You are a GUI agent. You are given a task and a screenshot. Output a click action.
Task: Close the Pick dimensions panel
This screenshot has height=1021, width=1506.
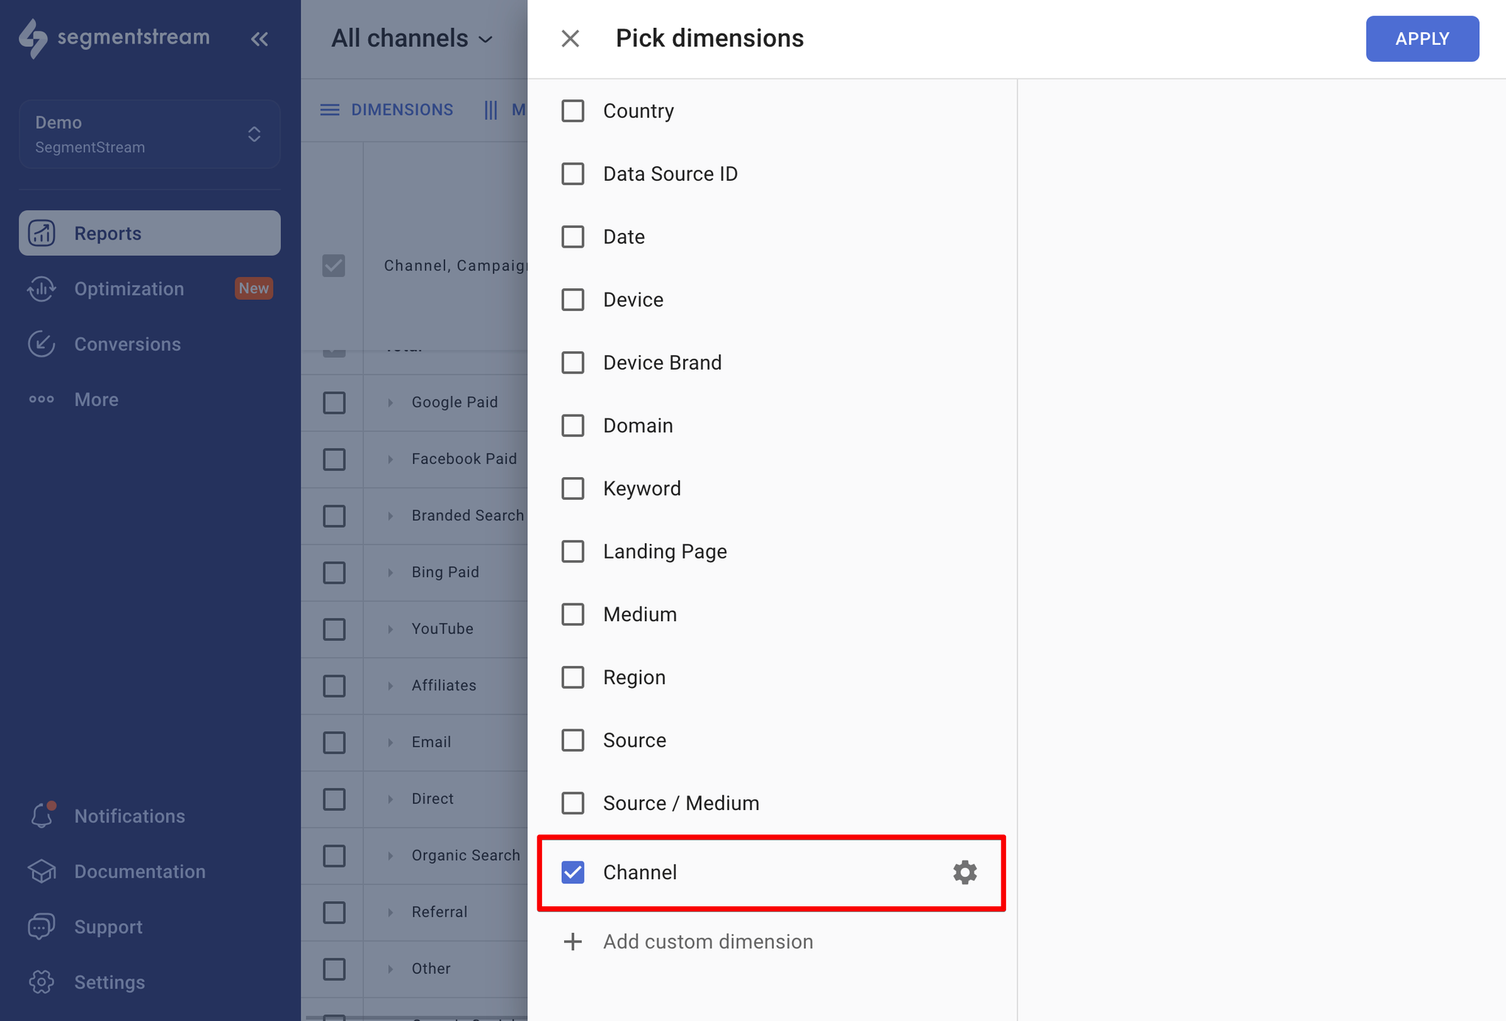click(571, 38)
